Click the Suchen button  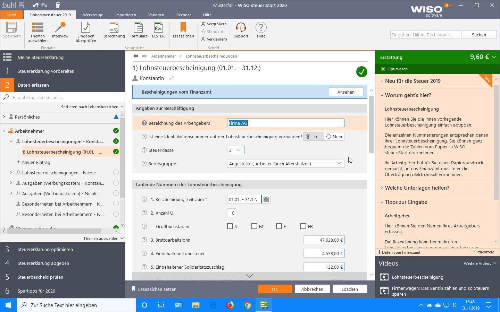coord(479,35)
